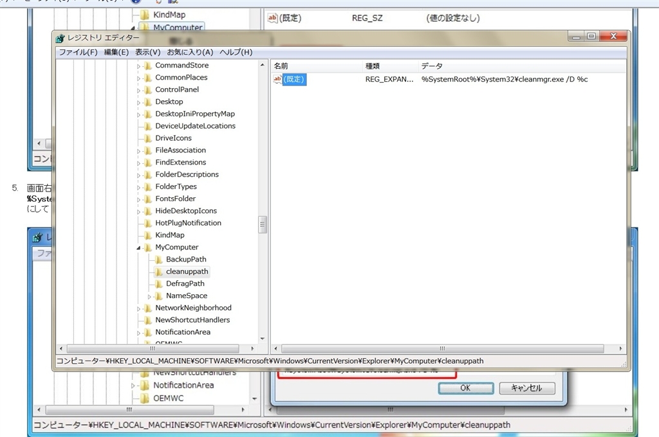
Task: Click the front window status bar path
Action: (270, 361)
